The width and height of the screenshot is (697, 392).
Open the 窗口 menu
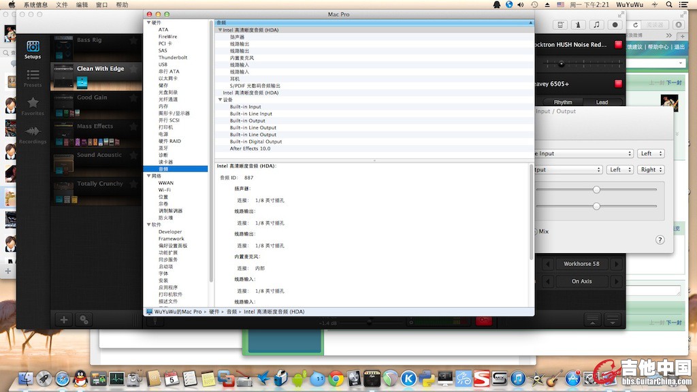pyautogui.click(x=102, y=5)
